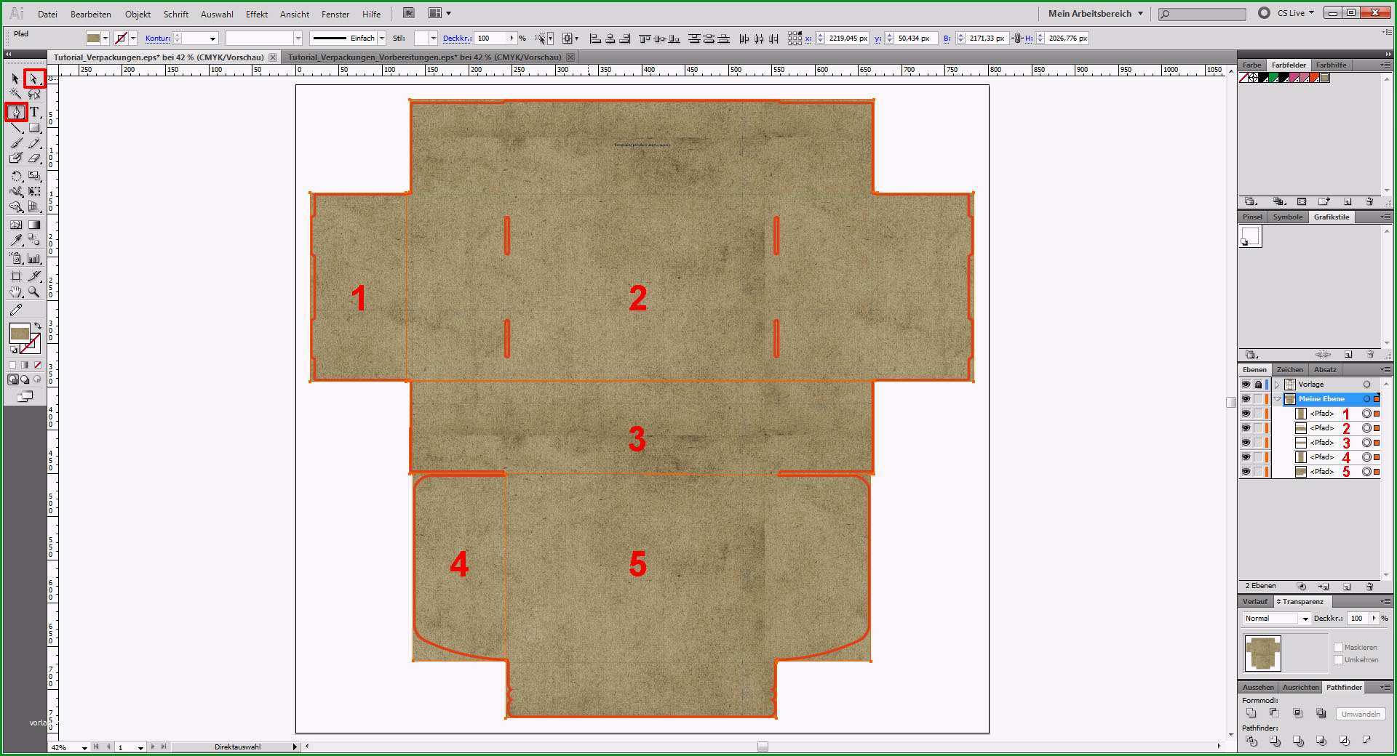Click the Deckkr. link in control bar
Screen dimensions: 1397x756
(456, 38)
